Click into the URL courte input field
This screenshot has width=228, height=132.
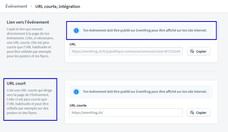(126, 113)
